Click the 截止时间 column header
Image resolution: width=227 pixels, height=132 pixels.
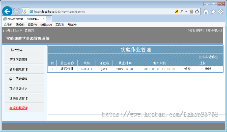coord(125,63)
